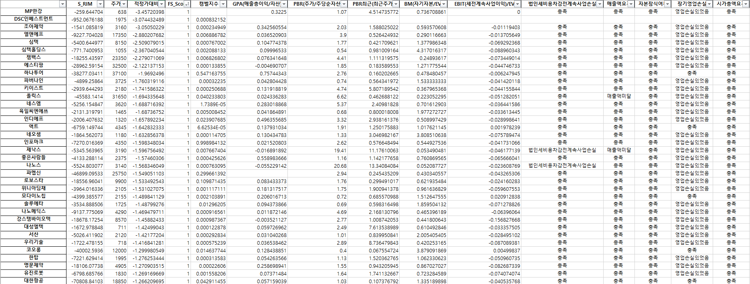Click the 강스템바이오텍 name cell
Viewport: 750px width, 284px height.
[33, 220]
